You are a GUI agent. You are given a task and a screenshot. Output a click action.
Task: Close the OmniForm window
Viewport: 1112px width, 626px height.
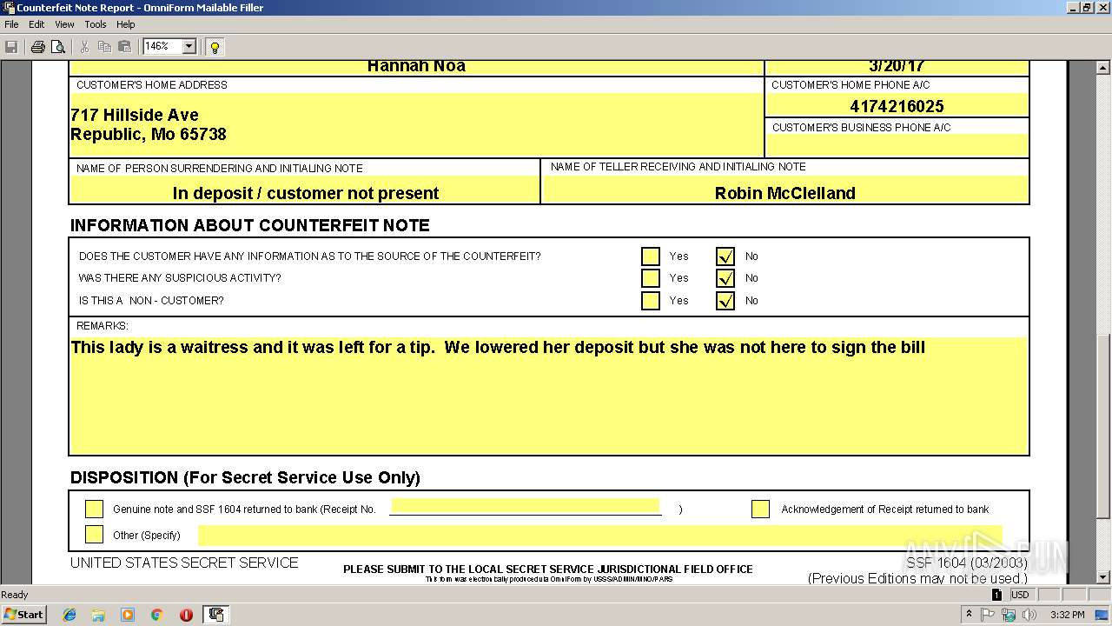[x=1102, y=8]
